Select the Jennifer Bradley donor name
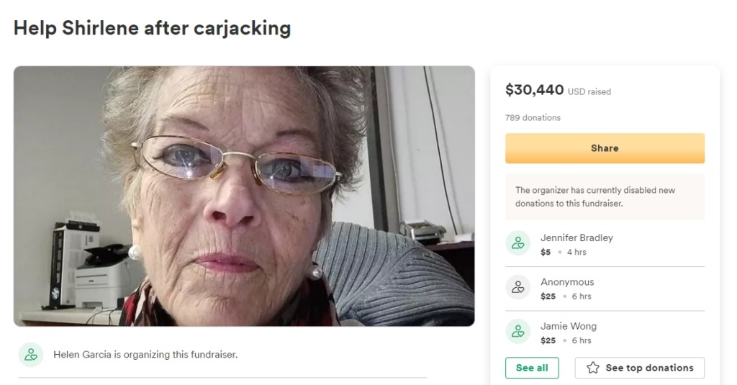 click(x=577, y=237)
